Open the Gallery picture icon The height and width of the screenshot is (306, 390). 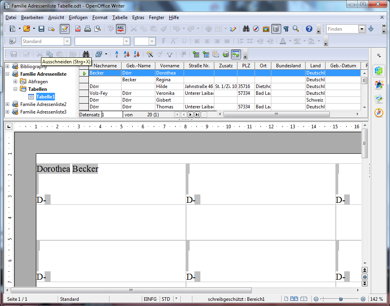tap(266, 29)
